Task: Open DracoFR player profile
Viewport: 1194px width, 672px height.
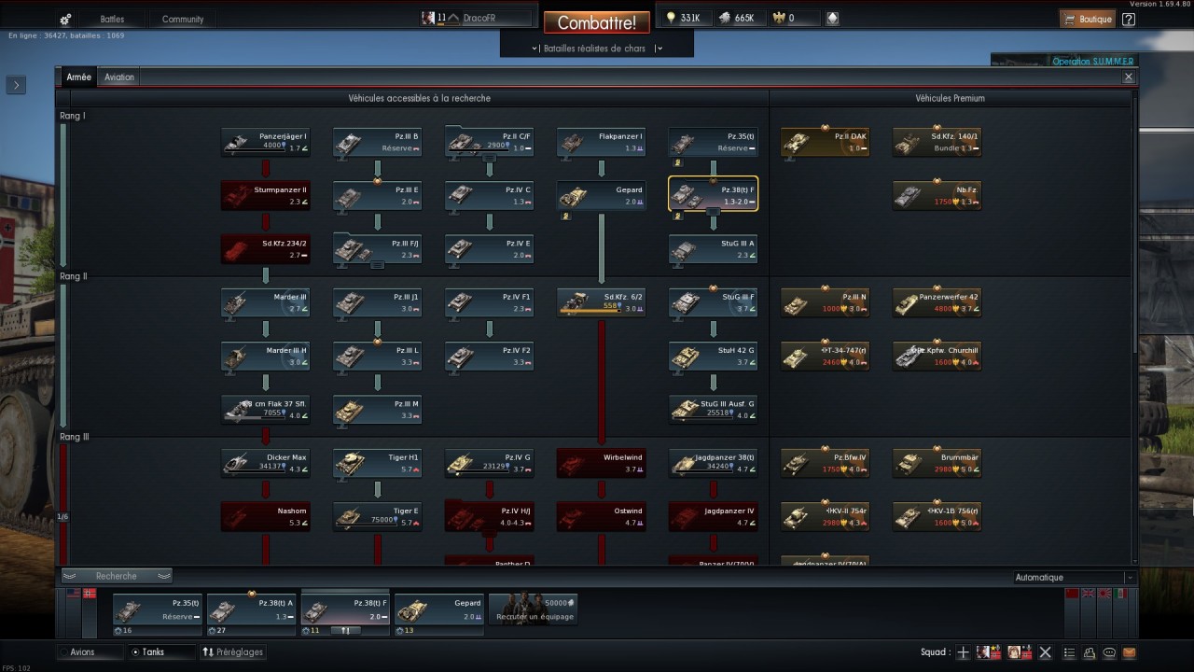Action: (475, 18)
